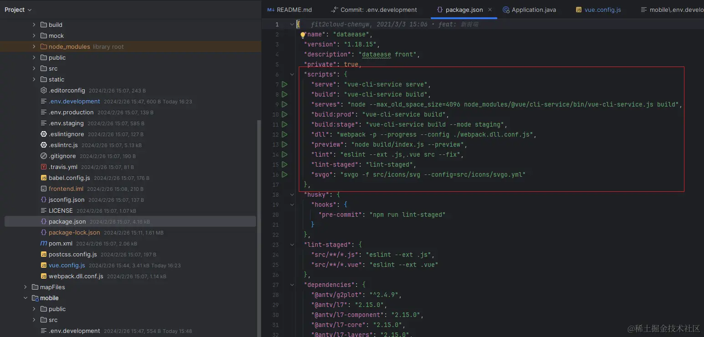This screenshot has width=704, height=337.
Task: Expand the mapFiles folder
Action: (26, 287)
